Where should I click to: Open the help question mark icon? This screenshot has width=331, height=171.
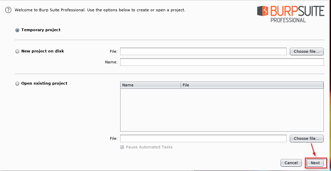pyautogui.click(x=8, y=10)
